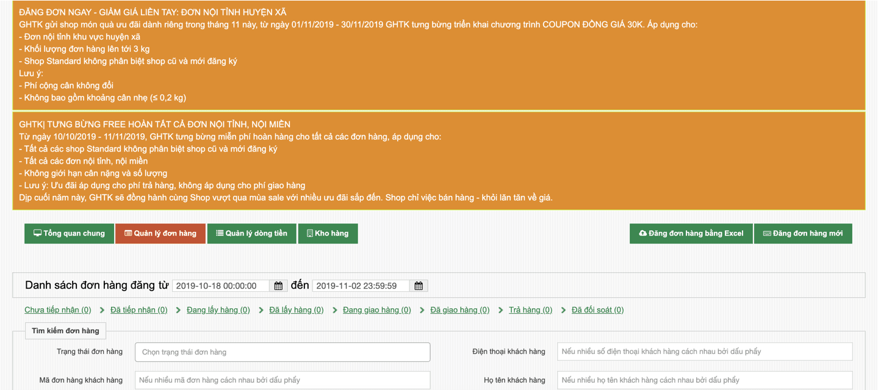
Task: Open the end date calendar picker icon
Action: click(419, 286)
